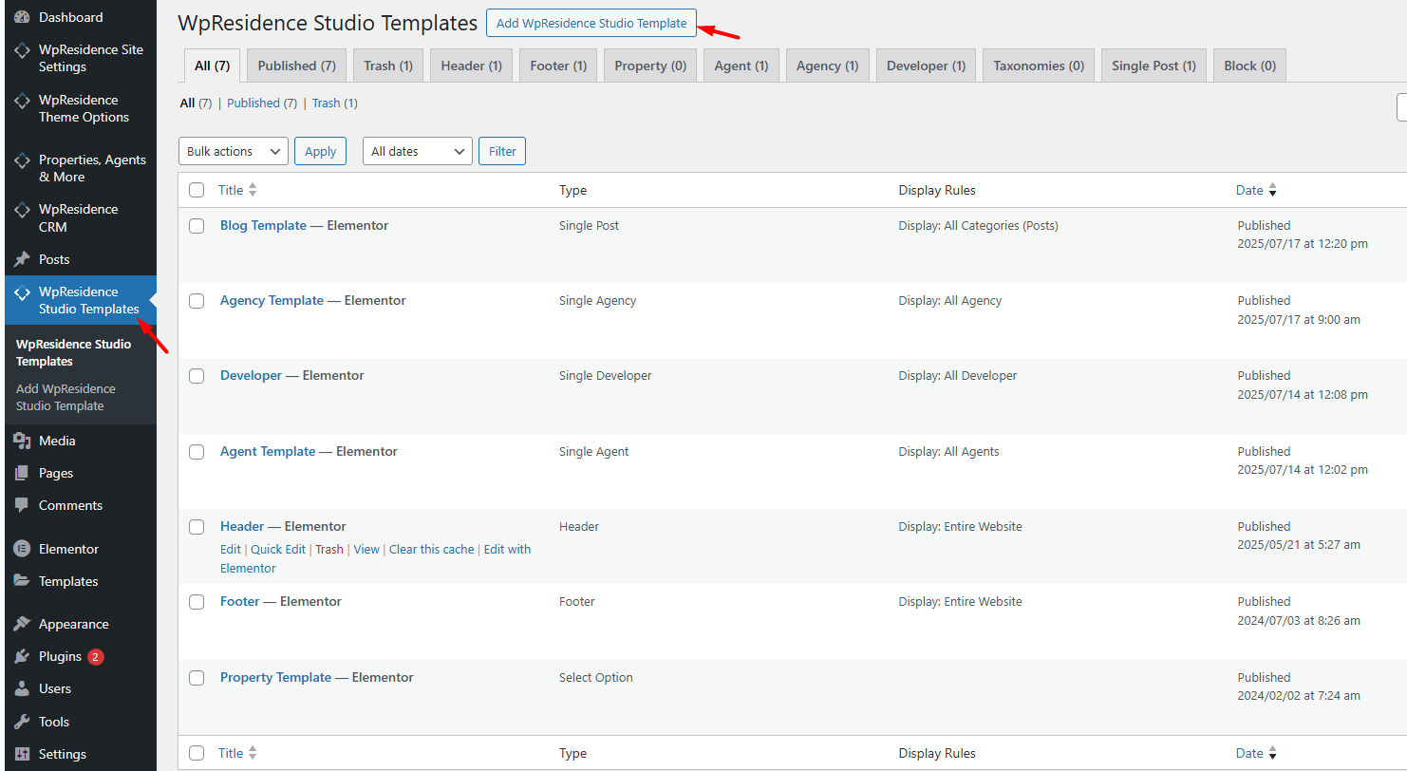This screenshot has width=1407, height=771.
Task: Open the Blog Template title link
Action: (263, 225)
